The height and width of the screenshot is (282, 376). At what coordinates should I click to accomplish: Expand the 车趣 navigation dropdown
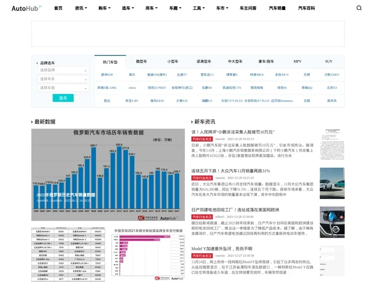click(175, 8)
